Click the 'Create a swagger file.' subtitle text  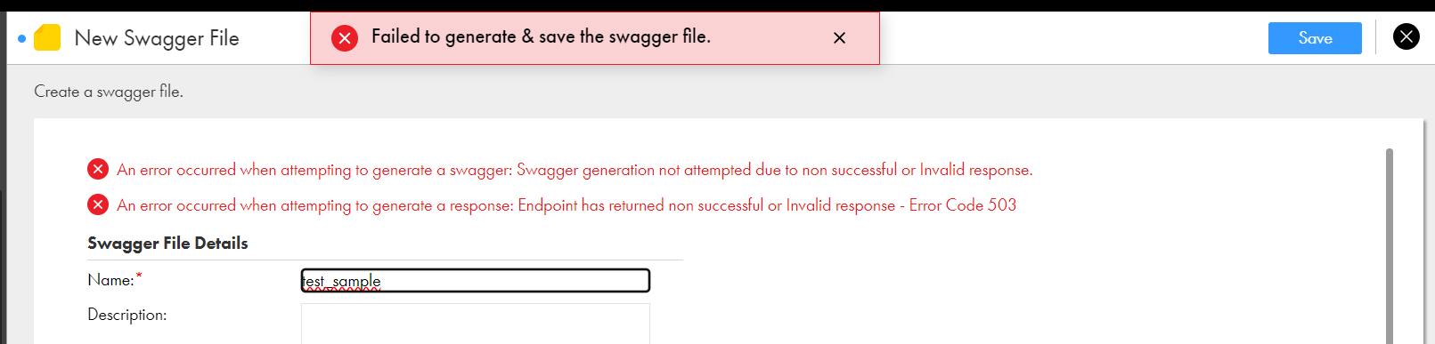coord(109,92)
